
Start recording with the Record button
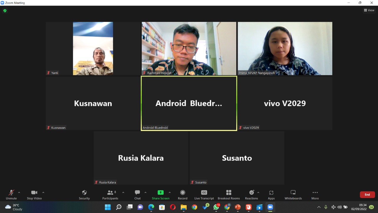(183, 193)
